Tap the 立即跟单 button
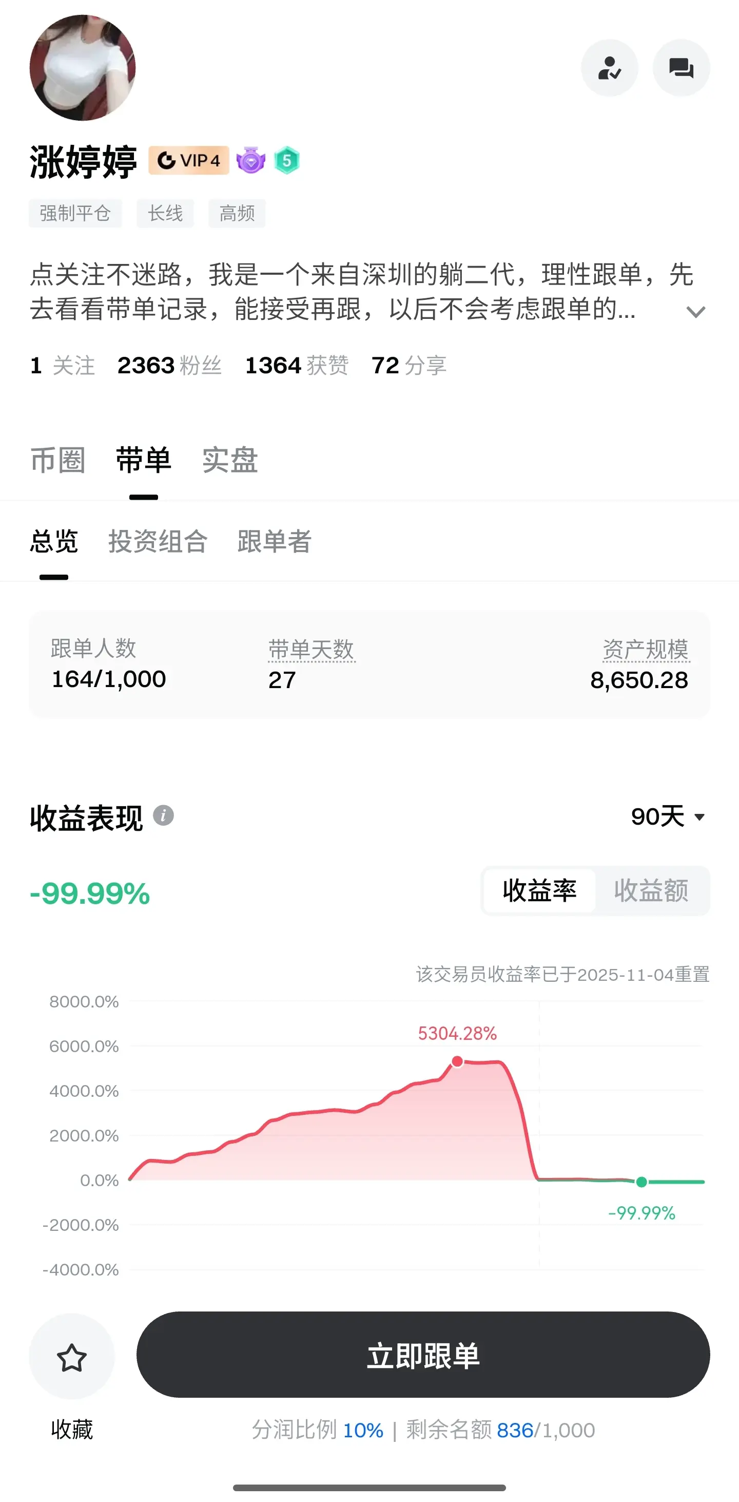This screenshot has width=739, height=1502. (x=423, y=1355)
